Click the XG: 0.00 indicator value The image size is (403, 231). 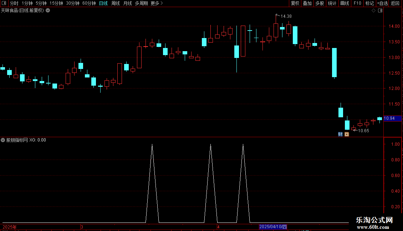(37, 140)
